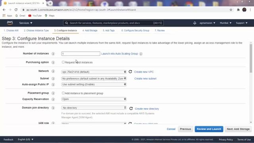Go to step 5 Add Tags
Viewport: 254px width, 143px height.
pos(109,31)
